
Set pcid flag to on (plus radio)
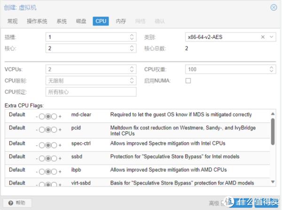(x=54, y=130)
